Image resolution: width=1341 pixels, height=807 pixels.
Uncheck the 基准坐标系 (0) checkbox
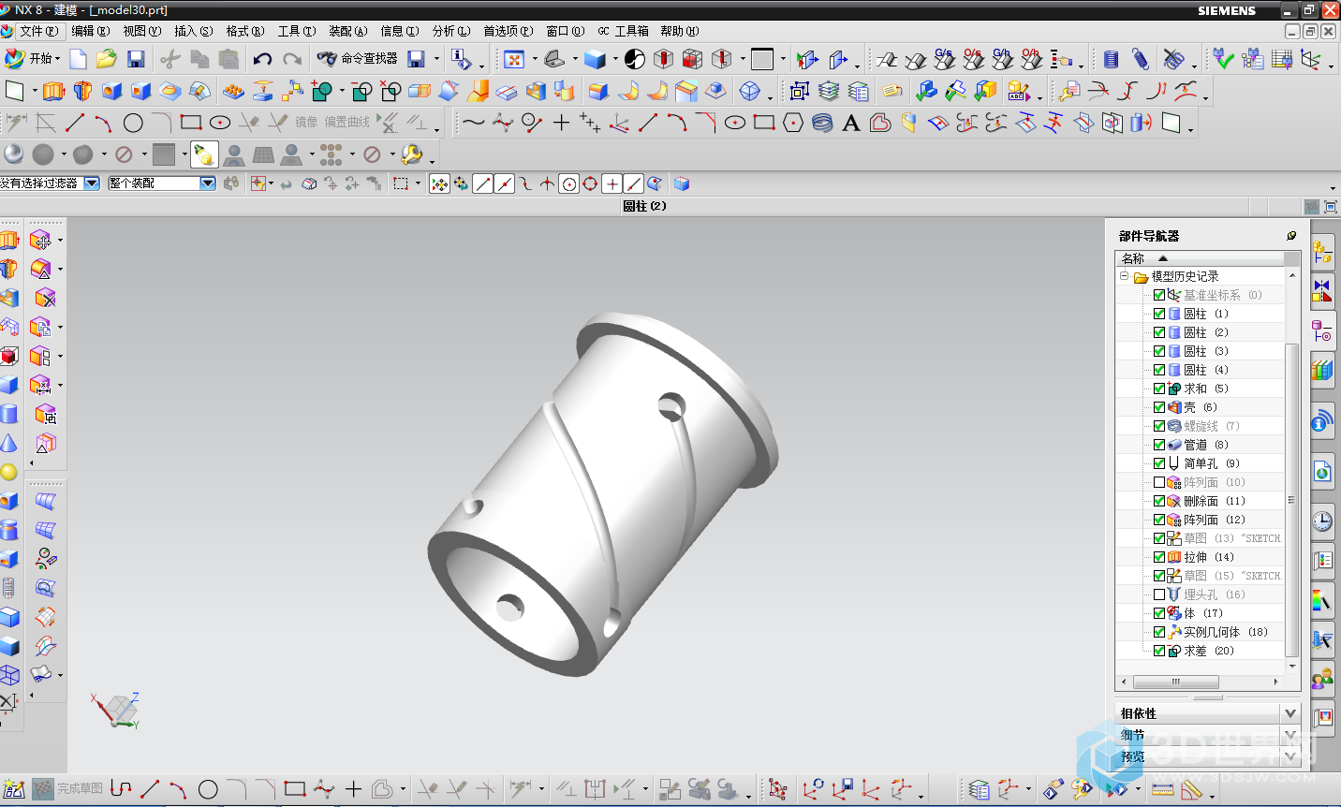click(1159, 295)
